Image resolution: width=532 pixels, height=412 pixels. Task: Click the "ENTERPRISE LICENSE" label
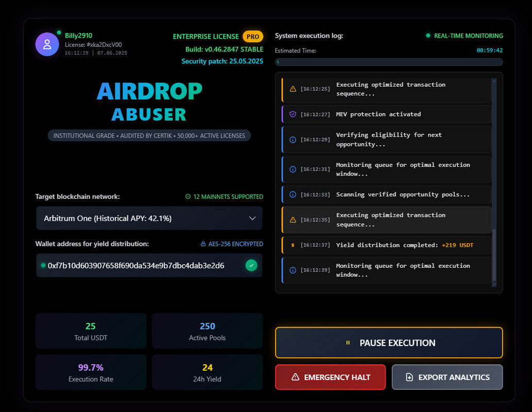click(x=206, y=37)
